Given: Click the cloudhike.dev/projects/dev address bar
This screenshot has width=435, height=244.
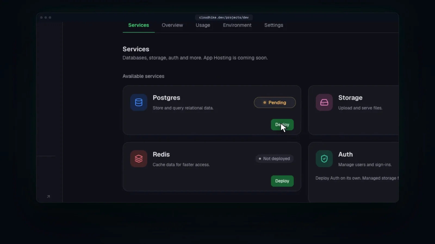Looking at the screenshot, I should coord(224,17).
